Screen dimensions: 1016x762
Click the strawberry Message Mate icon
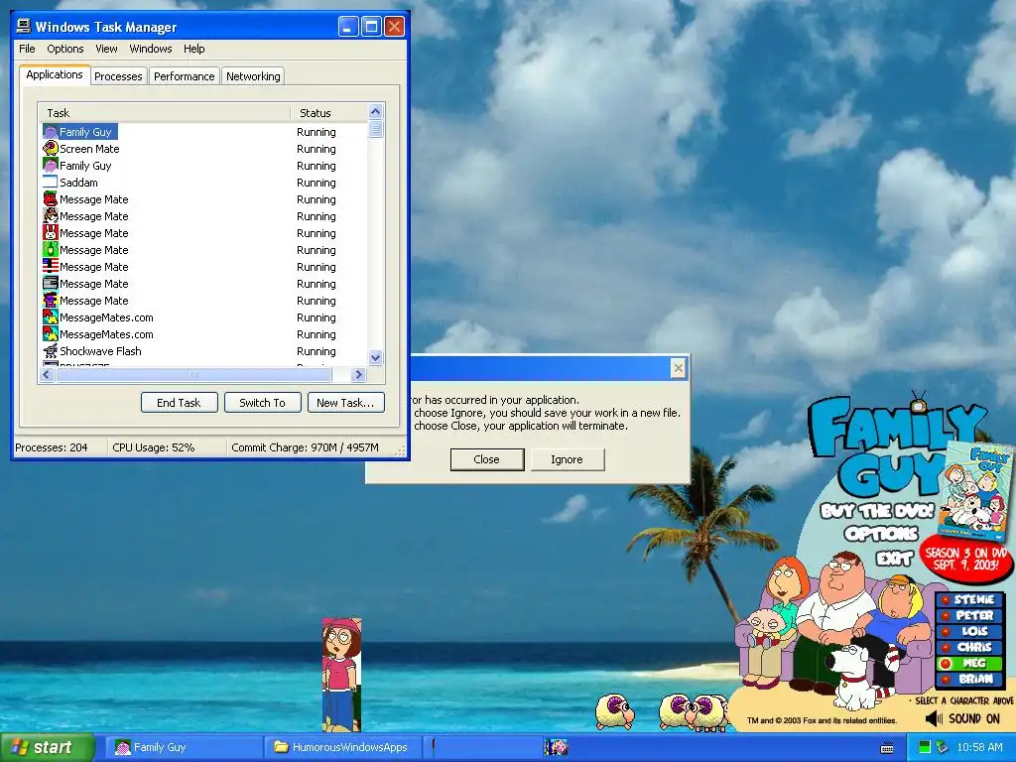(51, 198)
